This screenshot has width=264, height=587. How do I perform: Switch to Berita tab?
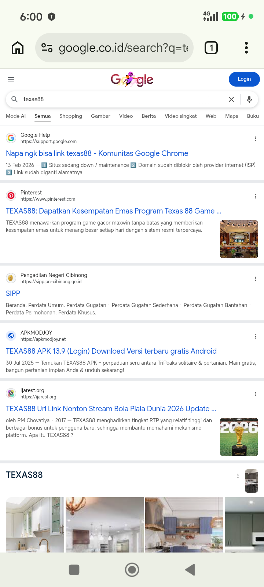[x=149, y=116]
